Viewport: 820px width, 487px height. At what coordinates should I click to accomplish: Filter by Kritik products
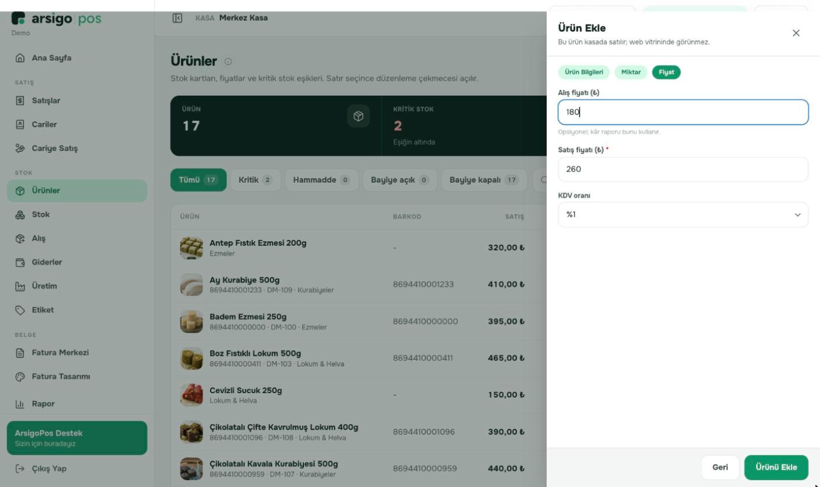pos(255,180)
